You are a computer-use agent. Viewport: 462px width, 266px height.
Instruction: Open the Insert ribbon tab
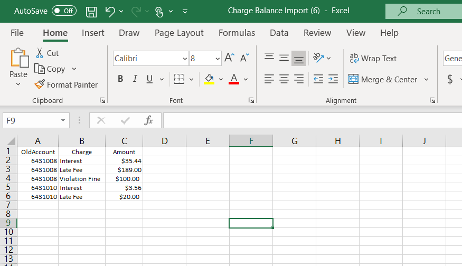[93, 33]
